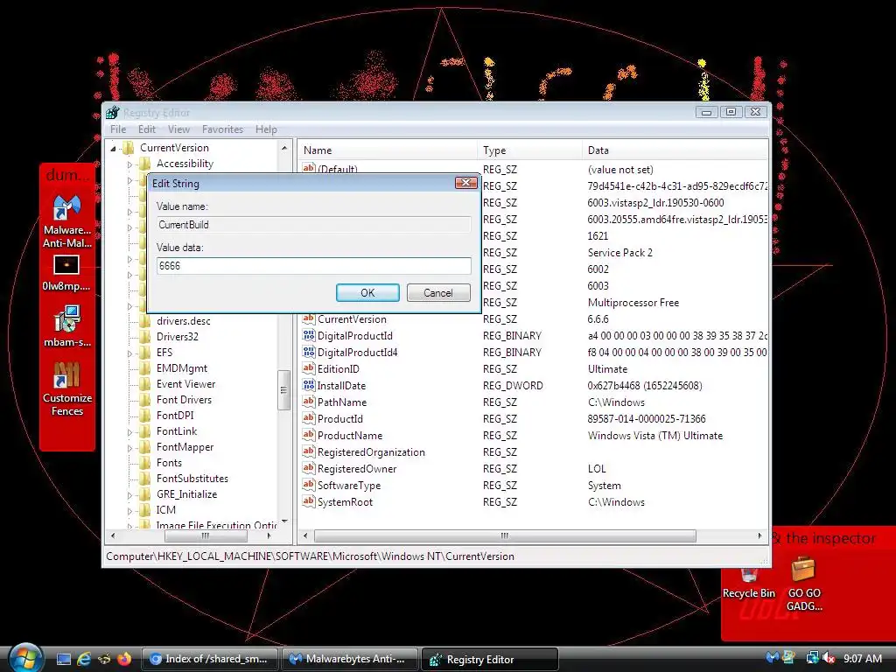The width and height of the screenshot is (896, 672).
Task: Sort by the Type column header
Action: pyautogui.click(x=529, y=150)
